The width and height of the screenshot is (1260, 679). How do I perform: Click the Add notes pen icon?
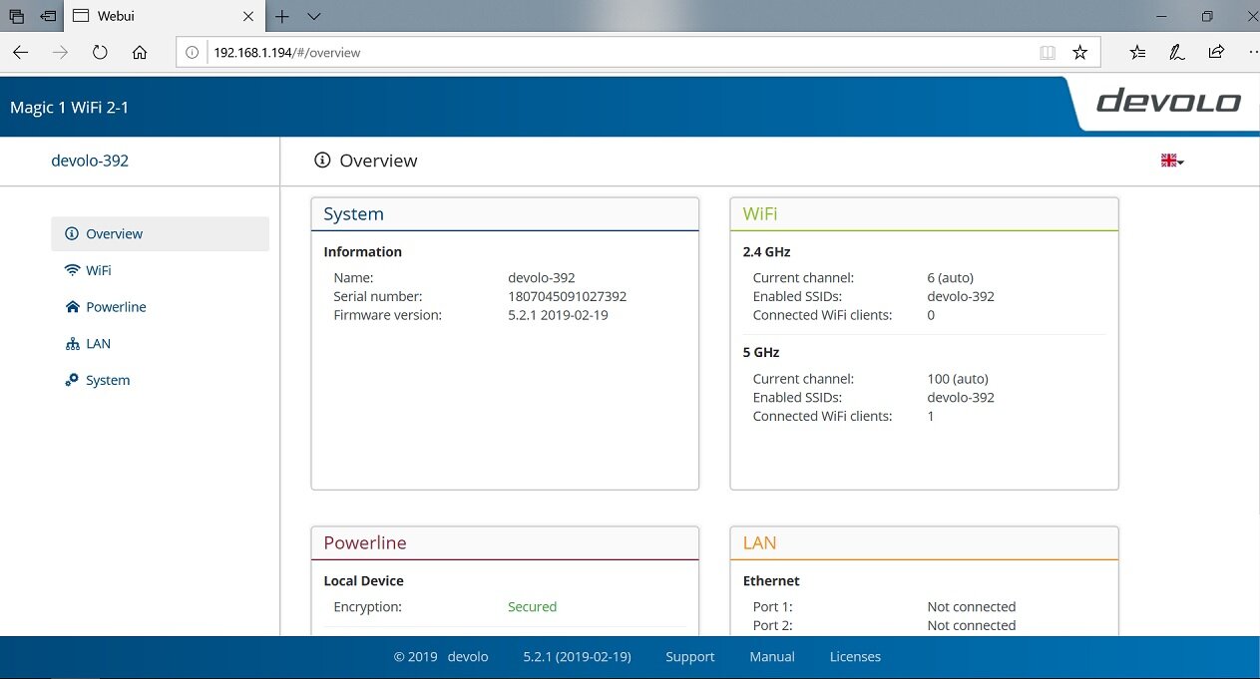point(1177,53)
